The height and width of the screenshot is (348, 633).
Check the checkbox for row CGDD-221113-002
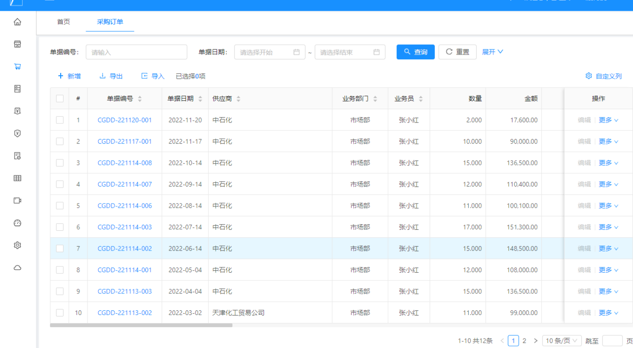60,313
